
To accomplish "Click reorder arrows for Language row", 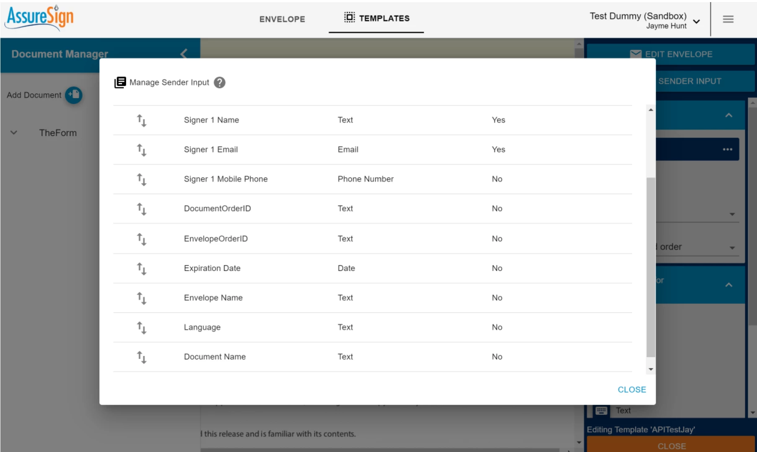I will coord(142,328).
